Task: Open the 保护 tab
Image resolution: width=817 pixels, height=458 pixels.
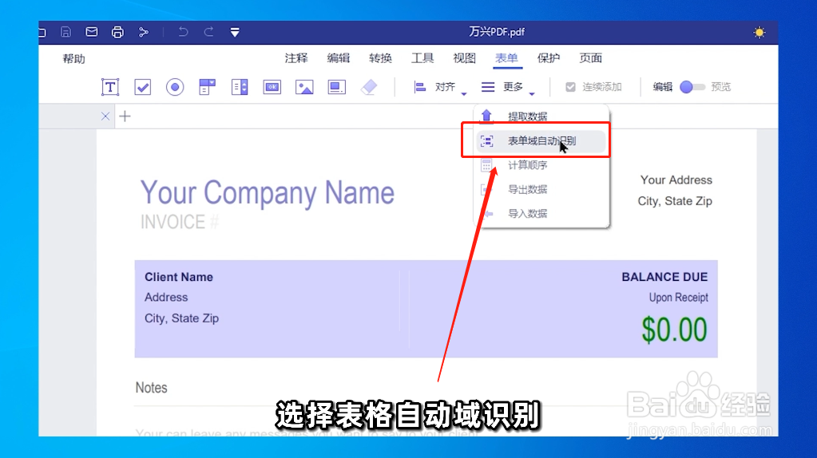Action: (549, 58)
